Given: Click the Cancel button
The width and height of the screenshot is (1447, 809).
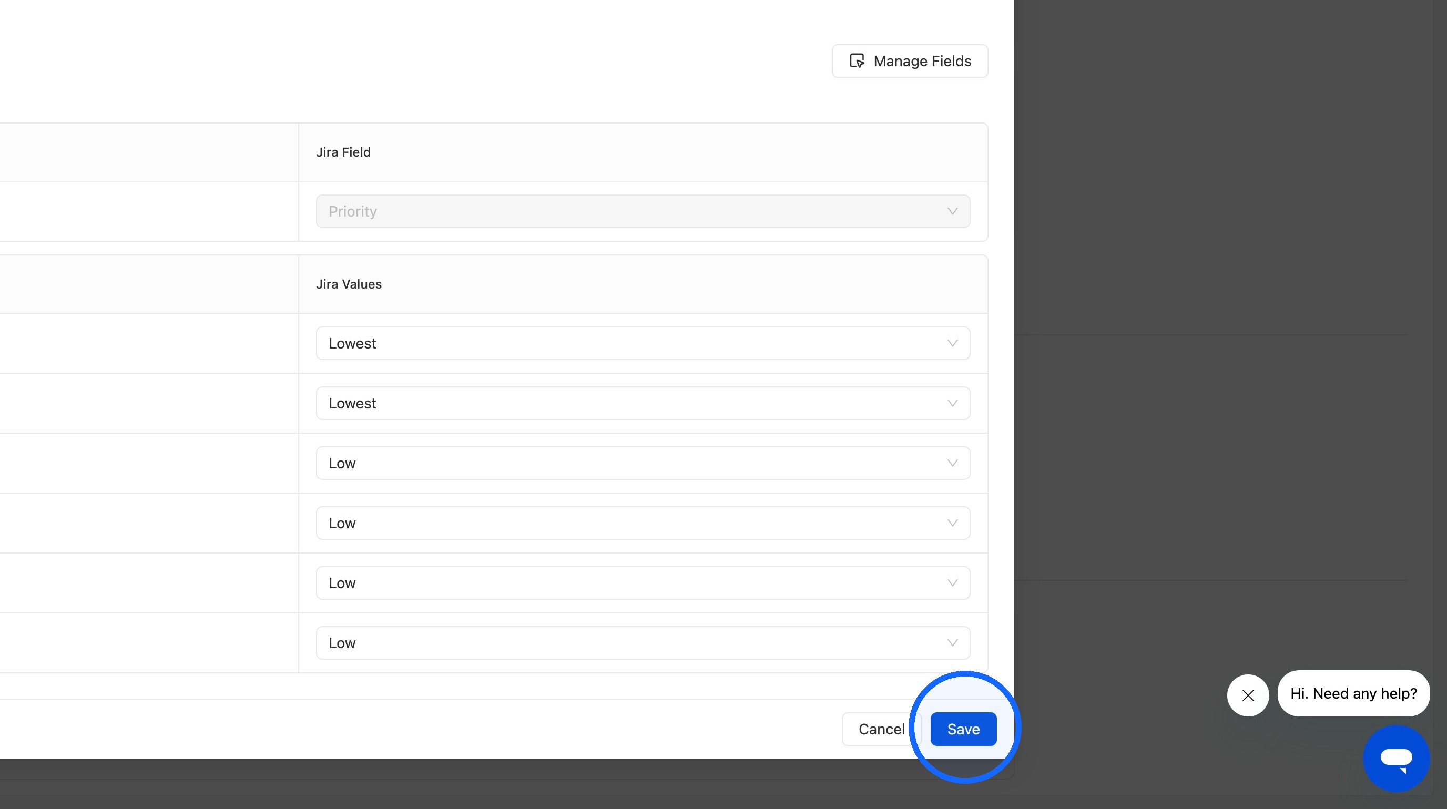Looking at the screenshot, I should pyautogui.click(x=881, y=729).
